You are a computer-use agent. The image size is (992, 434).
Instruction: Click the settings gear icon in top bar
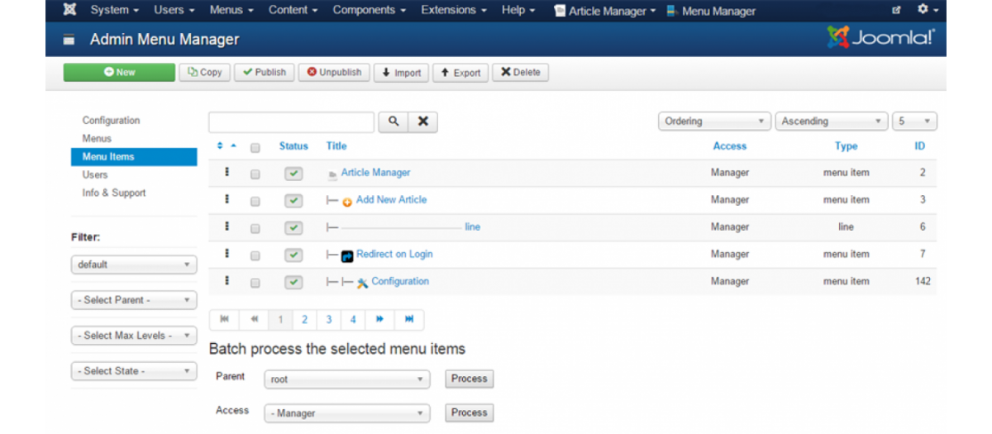(x=922, y=10)
